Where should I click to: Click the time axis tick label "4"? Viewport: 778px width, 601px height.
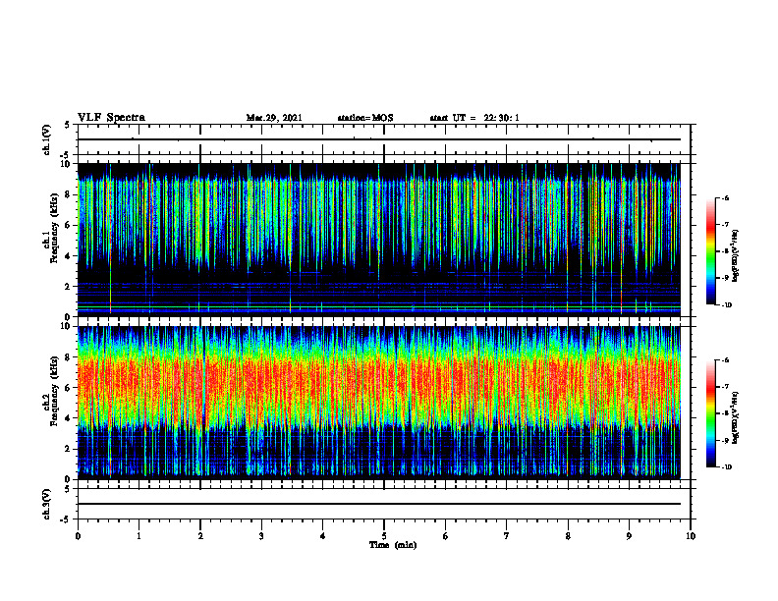323,536
